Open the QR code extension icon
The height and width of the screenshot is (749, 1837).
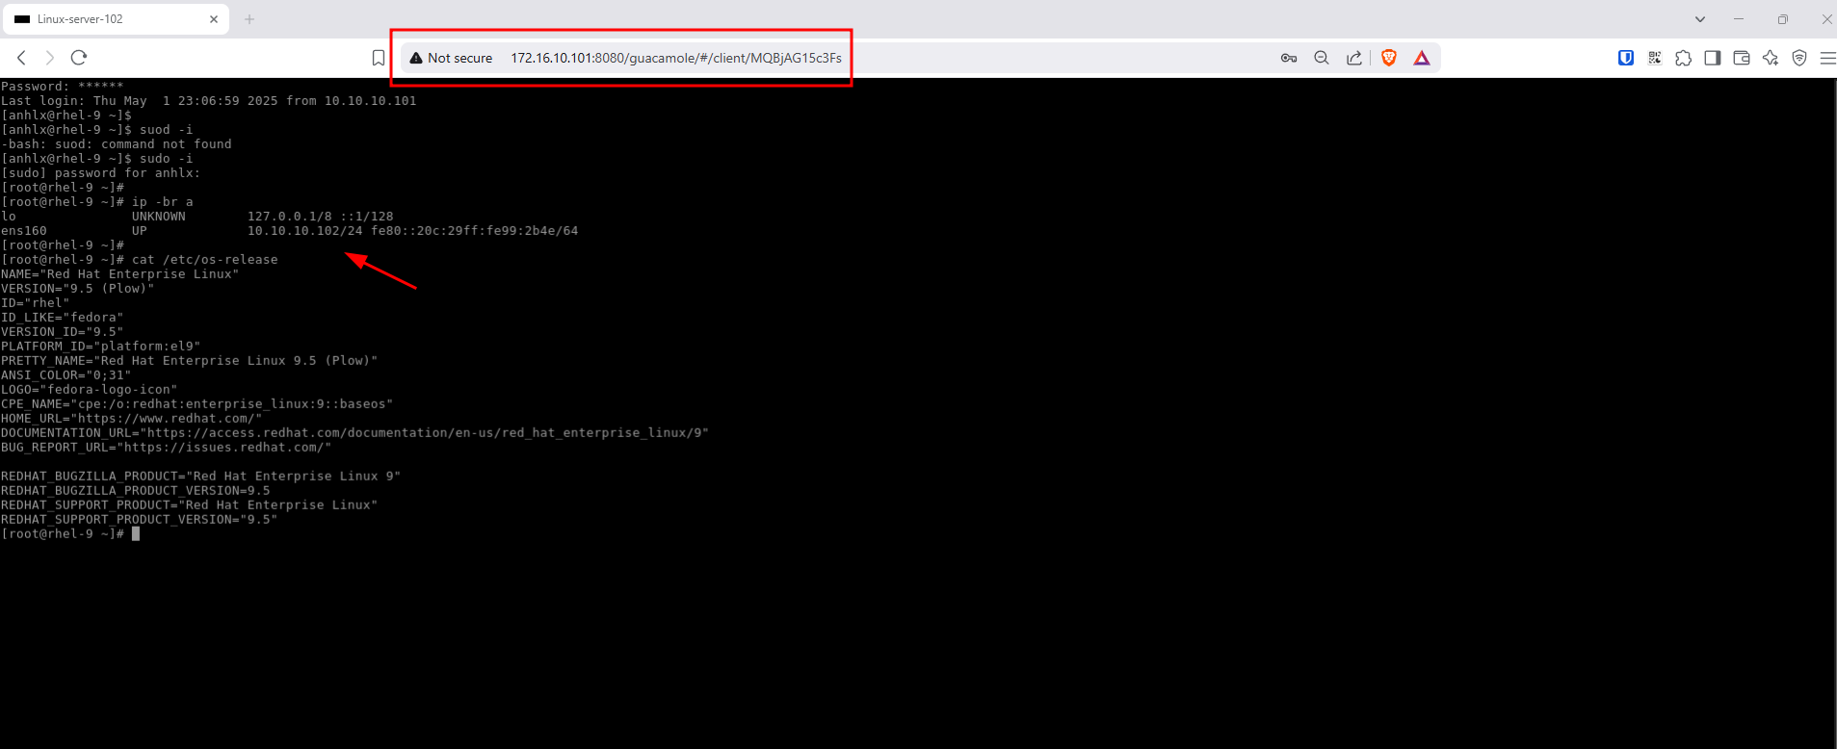[x=1655, y=58]
